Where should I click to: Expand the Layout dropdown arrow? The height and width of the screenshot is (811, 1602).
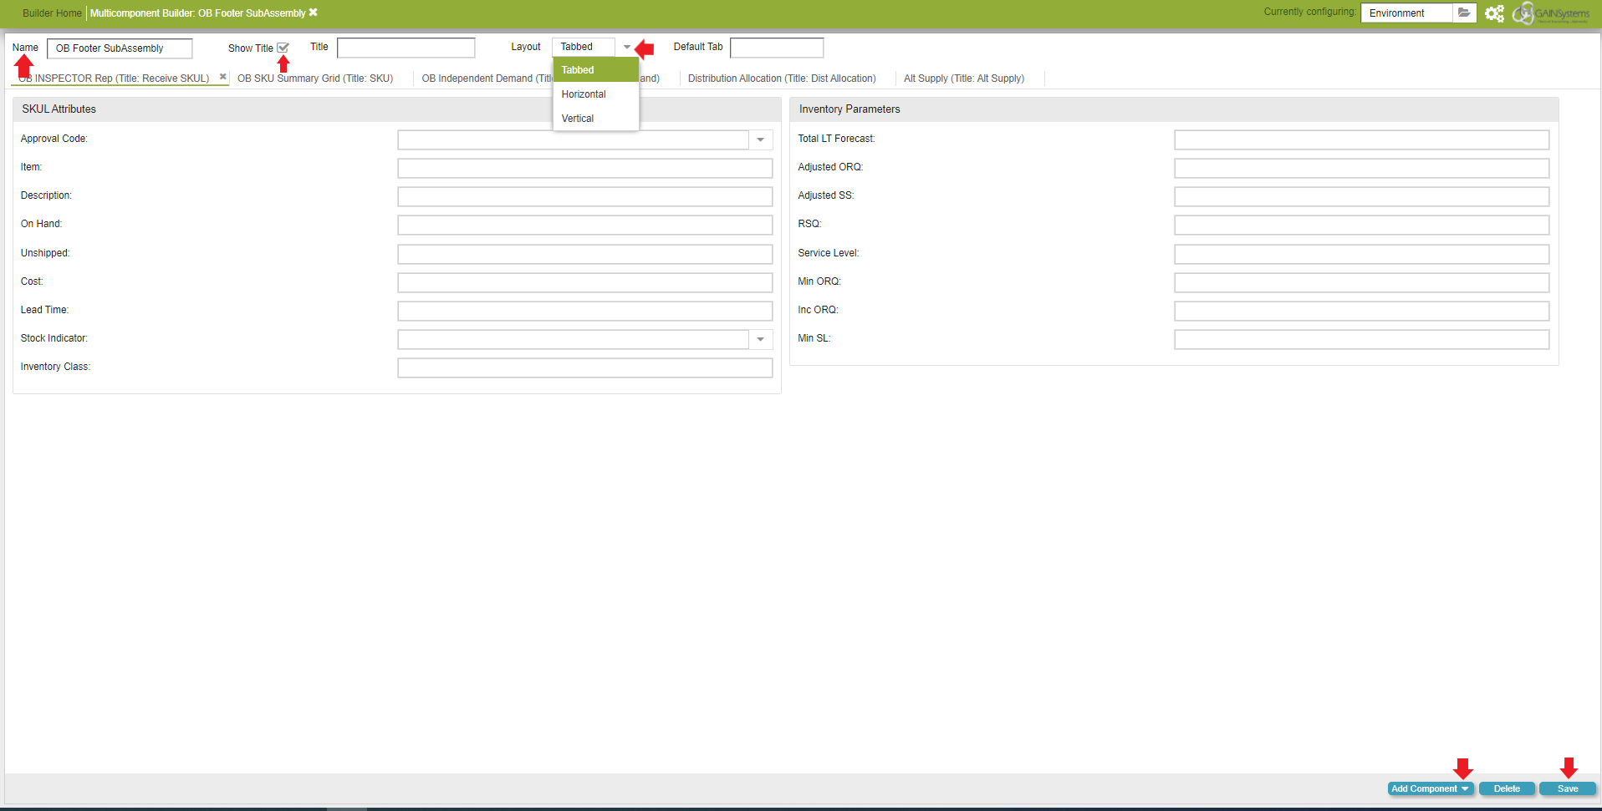626,48
